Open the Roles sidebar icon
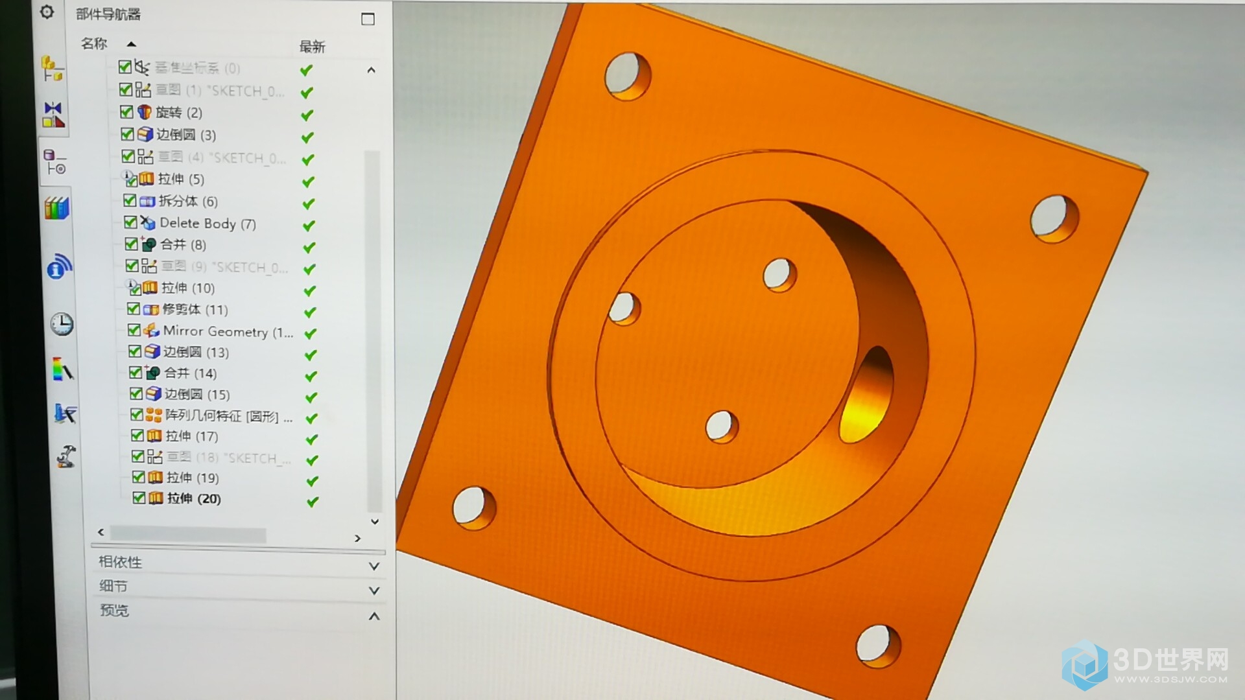1245x700 pixels. coord(65,413)
